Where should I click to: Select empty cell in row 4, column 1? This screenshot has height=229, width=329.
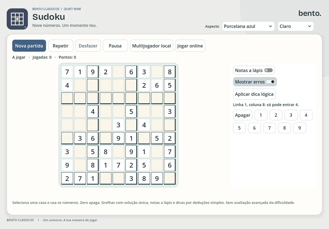67,111
